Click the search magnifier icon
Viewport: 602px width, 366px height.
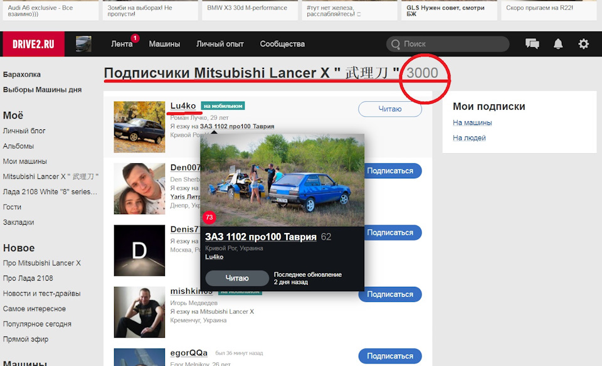point(396,44)
